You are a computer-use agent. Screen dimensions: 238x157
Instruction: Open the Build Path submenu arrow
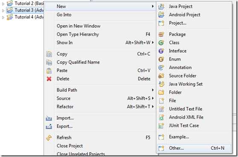153,90
